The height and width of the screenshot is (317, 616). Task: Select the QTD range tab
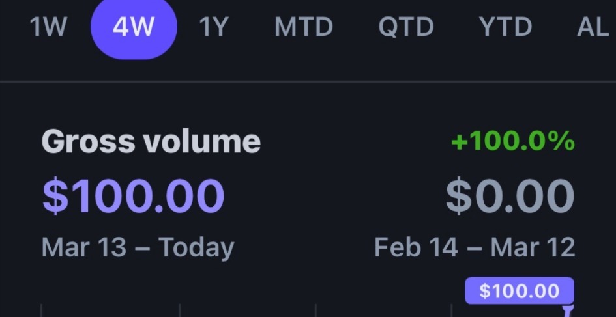click(x=406, y=27)
